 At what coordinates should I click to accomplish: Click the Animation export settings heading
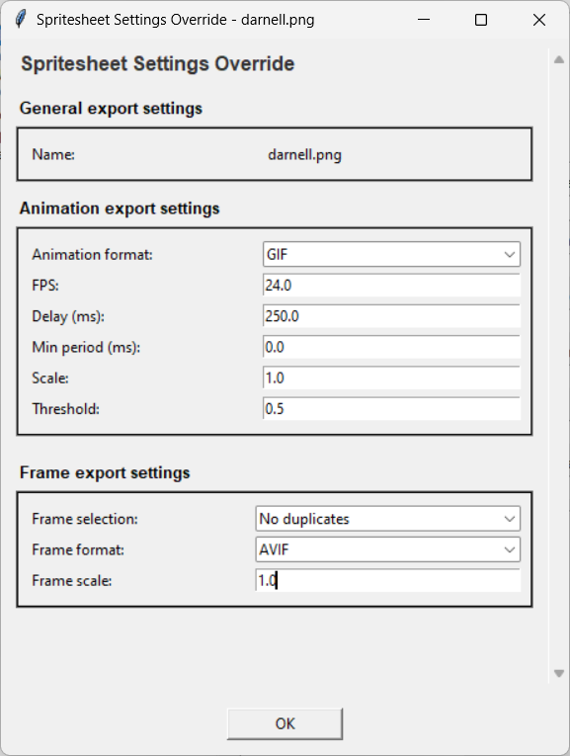tap(120, 209)
